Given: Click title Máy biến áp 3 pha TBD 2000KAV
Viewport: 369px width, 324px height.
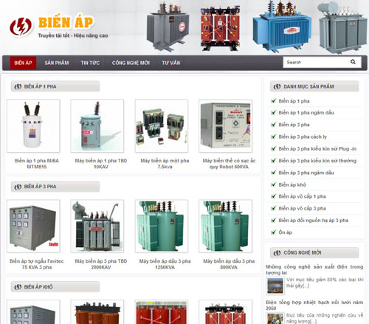Looking at the screenshot, I should 101,264.
